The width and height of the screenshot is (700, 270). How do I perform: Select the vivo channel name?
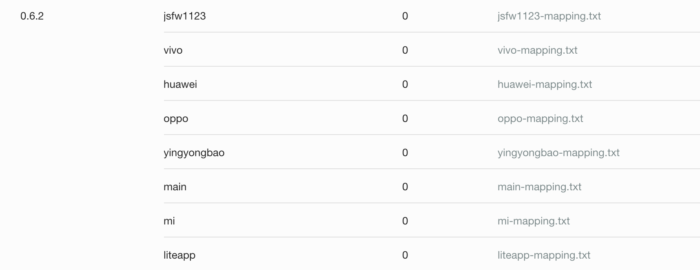tap(173, 50)
